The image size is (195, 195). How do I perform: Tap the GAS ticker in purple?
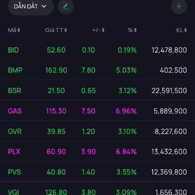tap(15, 111)
